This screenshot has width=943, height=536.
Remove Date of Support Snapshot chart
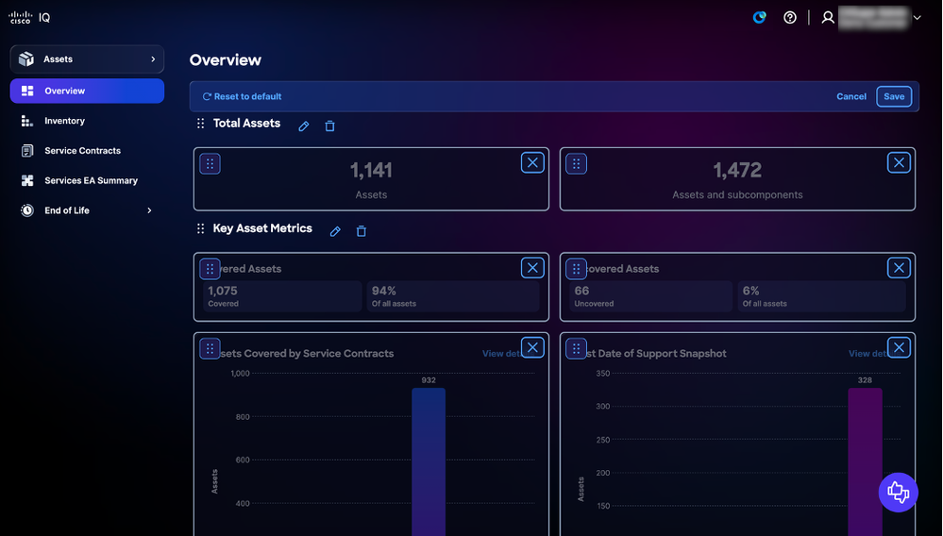click(899, 347)
